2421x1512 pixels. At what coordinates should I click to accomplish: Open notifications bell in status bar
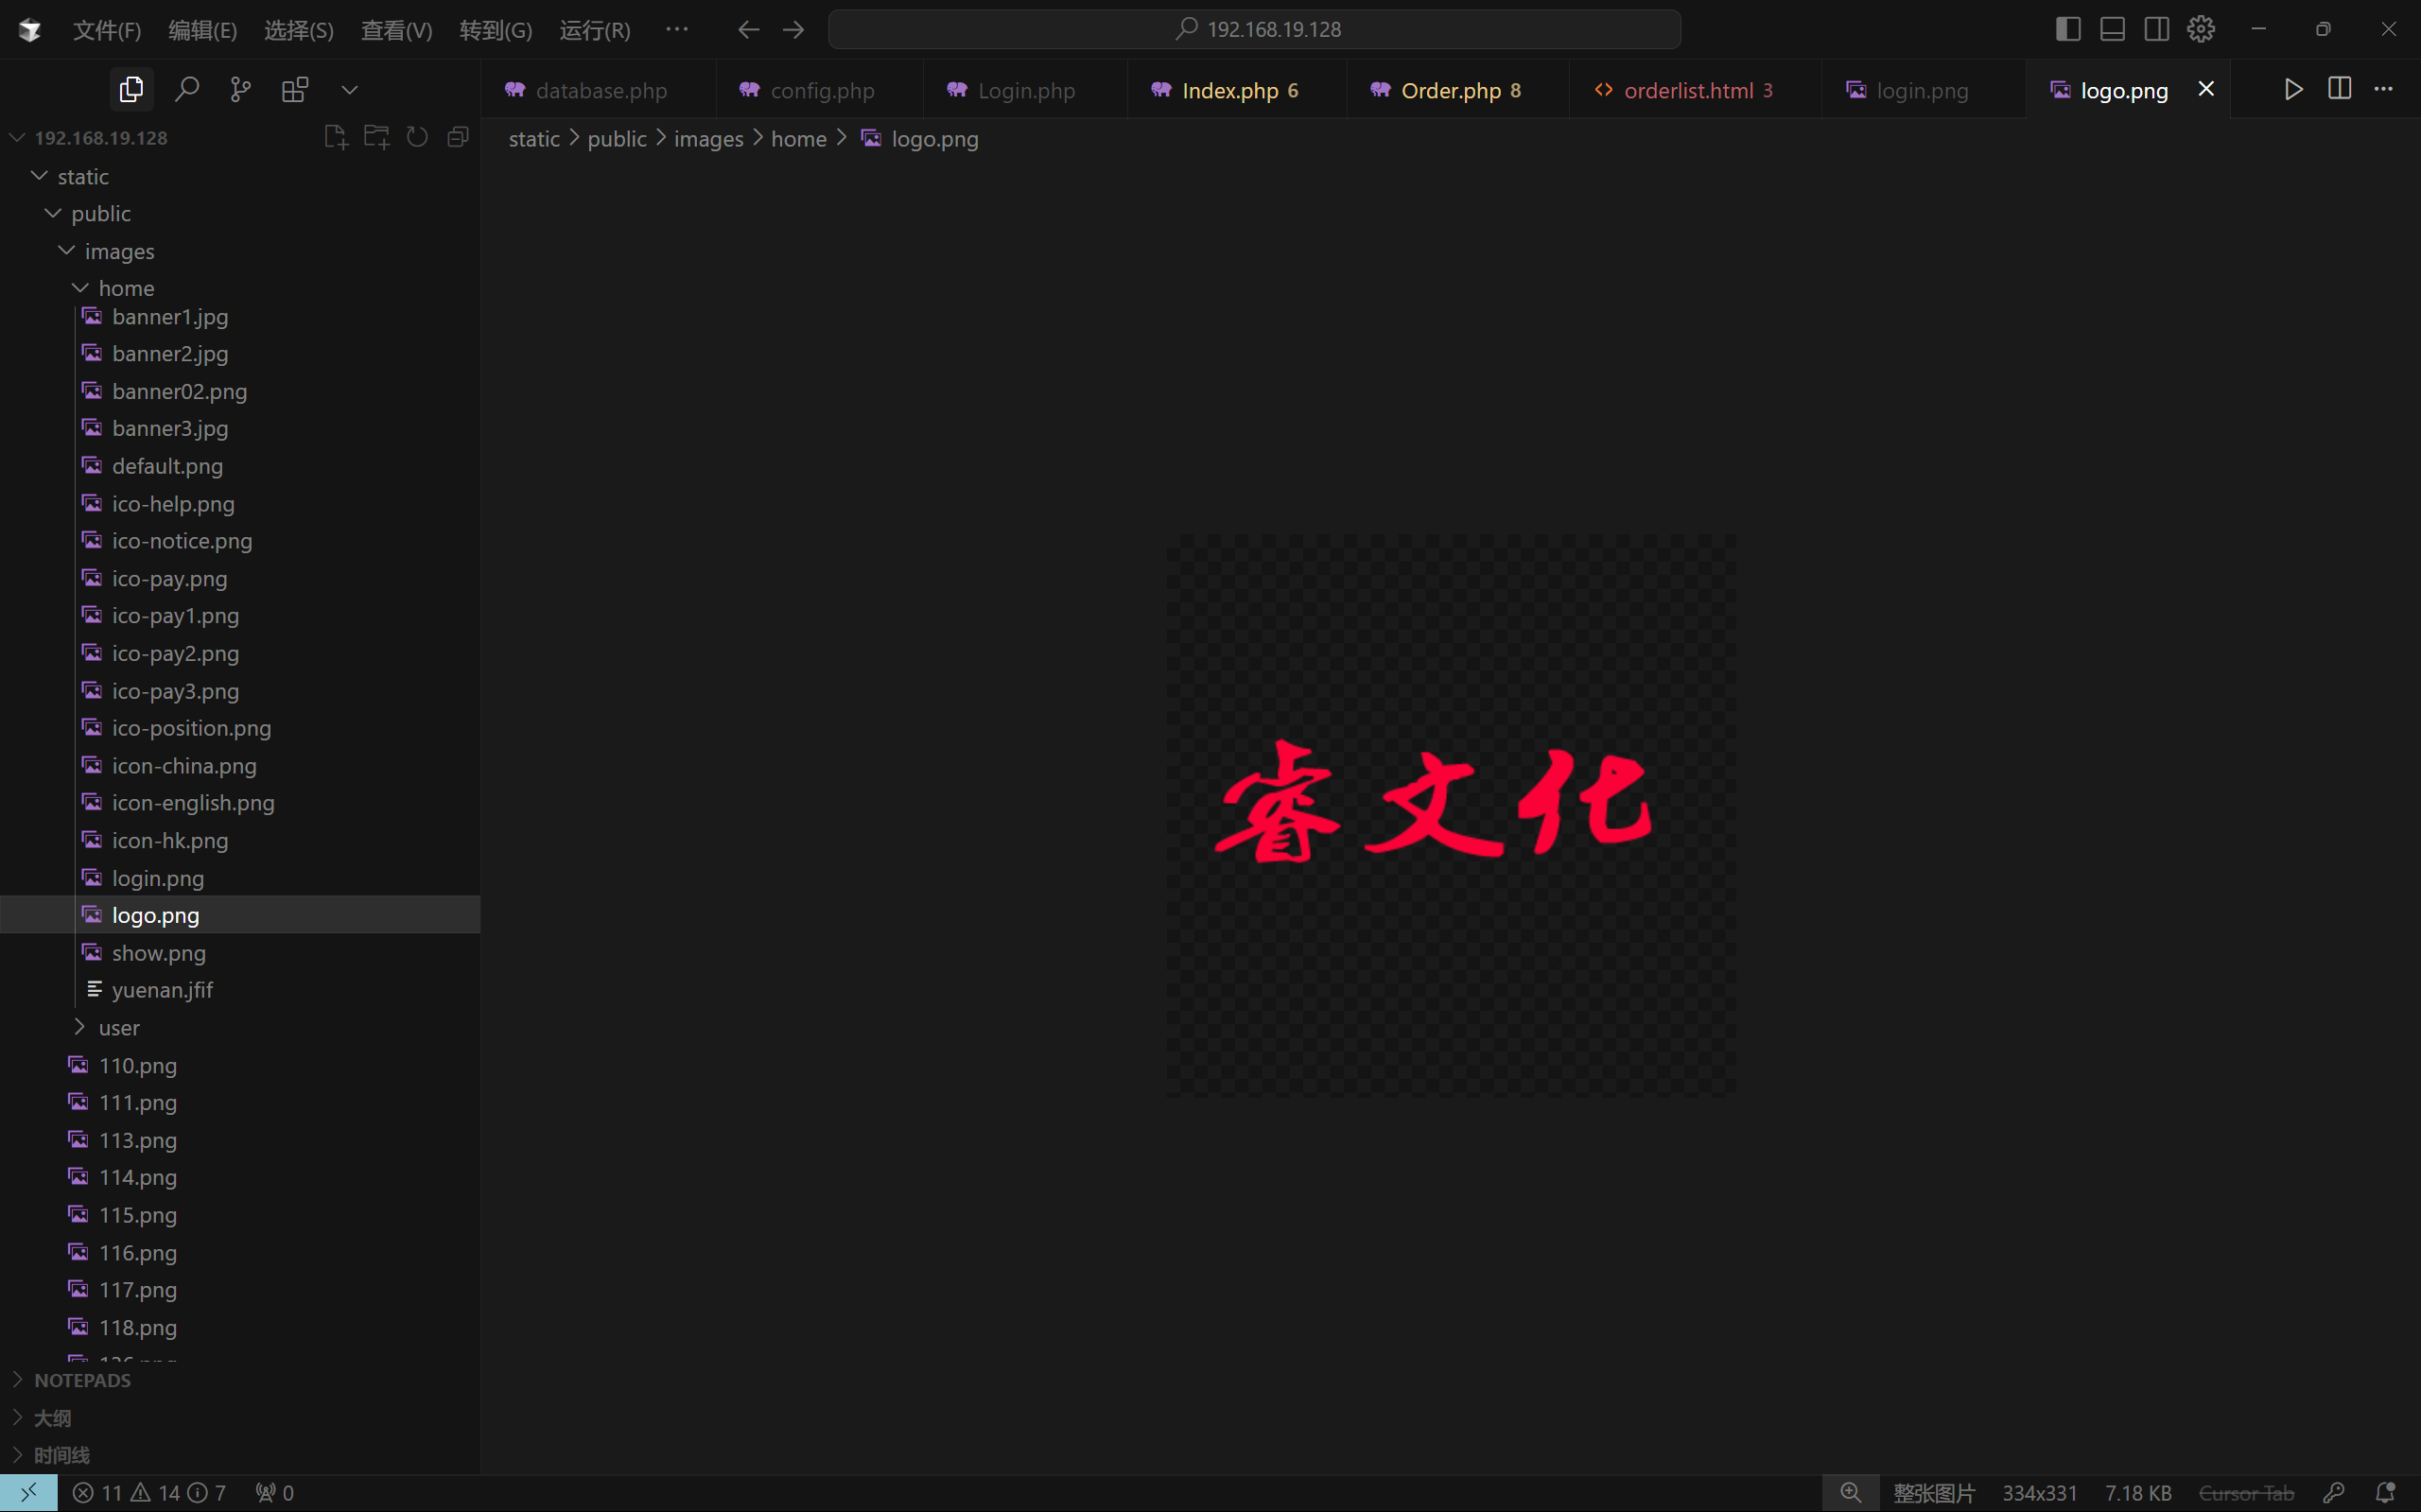[x=2385, y=1493]
